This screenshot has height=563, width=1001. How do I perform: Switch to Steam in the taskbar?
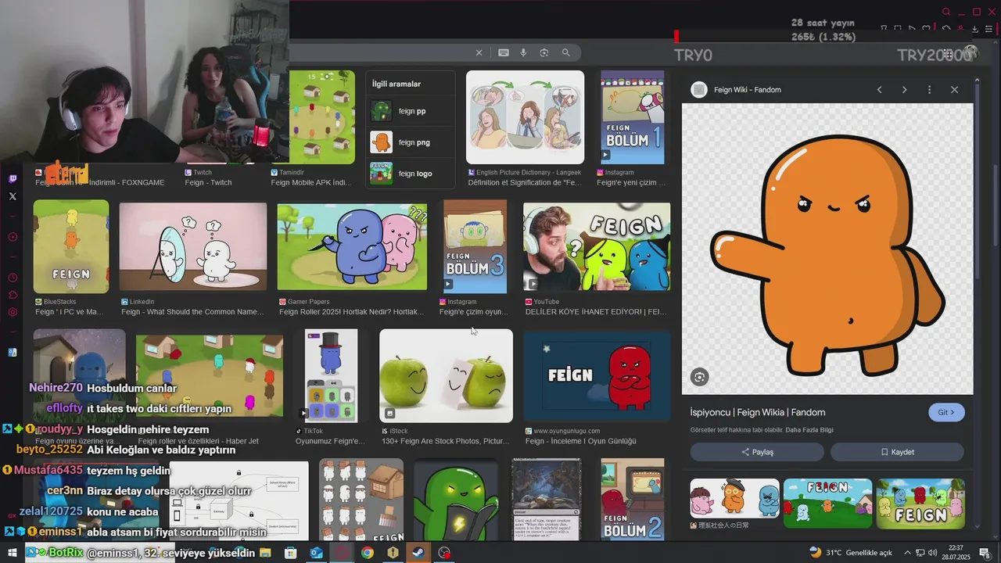[418, 553]
